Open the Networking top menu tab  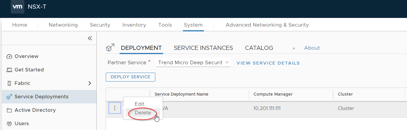63,25
